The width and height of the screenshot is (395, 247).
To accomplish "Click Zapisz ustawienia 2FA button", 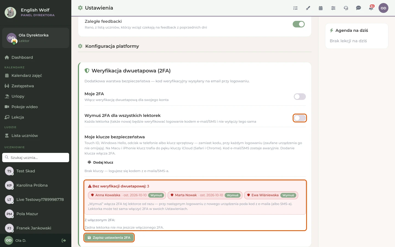I will tap(109, 238).
